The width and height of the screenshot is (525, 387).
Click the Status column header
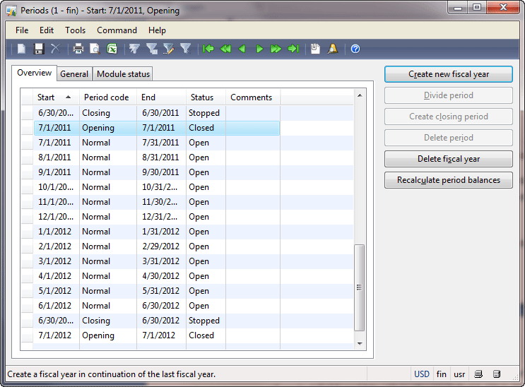(x=206, y=97)
